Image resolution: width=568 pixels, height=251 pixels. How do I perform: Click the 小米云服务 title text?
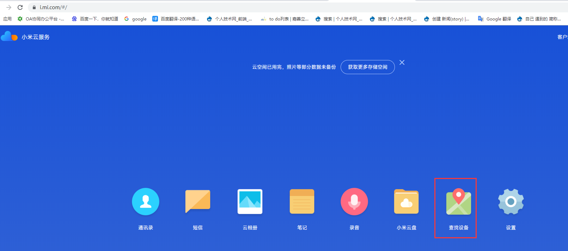36,37
